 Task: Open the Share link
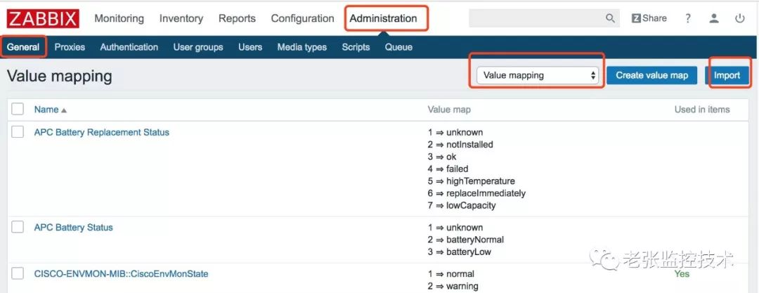pyautogui.click(x=649, y=19)
